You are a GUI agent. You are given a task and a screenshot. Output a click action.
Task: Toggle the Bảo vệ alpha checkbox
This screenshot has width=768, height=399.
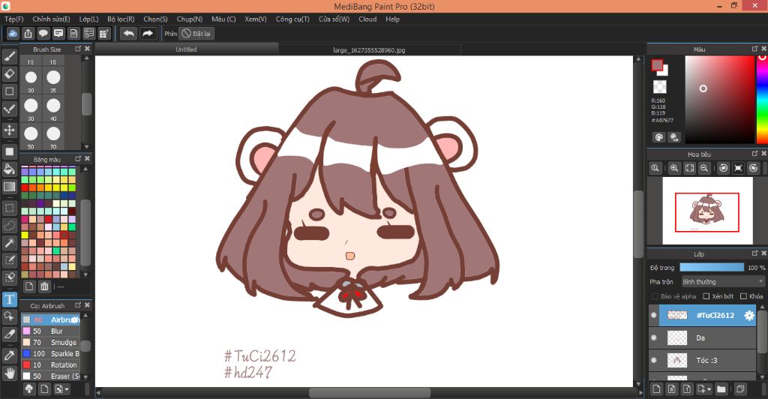click(x=655, y=296)
